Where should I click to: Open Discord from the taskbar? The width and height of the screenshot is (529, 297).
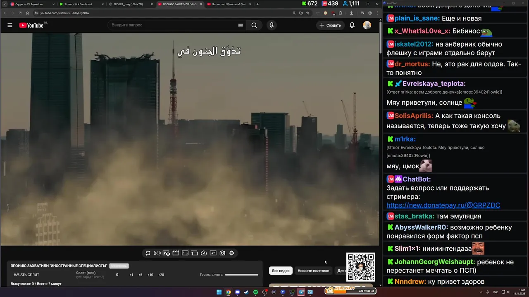point(237,292)
